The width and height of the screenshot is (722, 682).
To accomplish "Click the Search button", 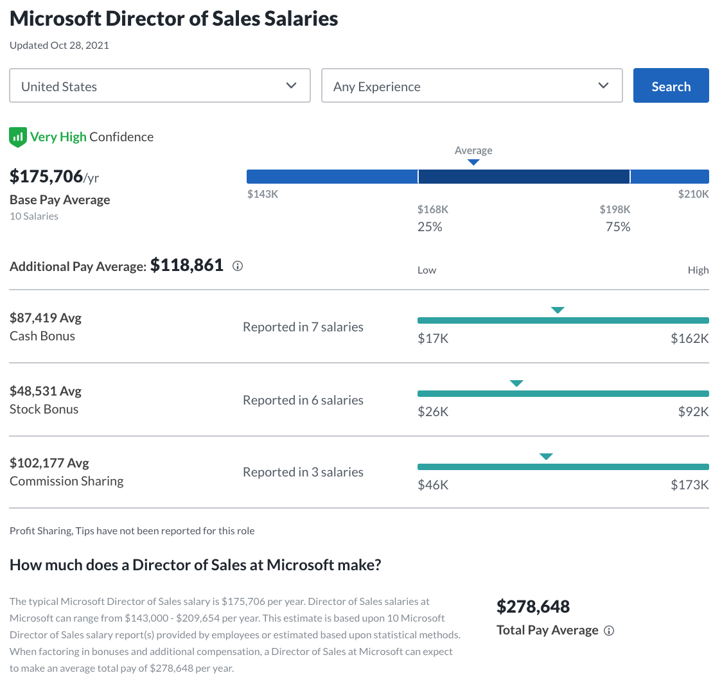I will [x=671, y=85].
